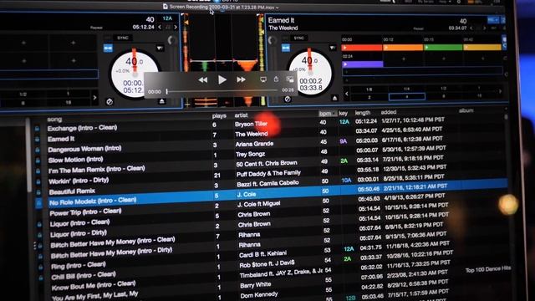Click right arrow of right deck loop sizes

point(501,91)
